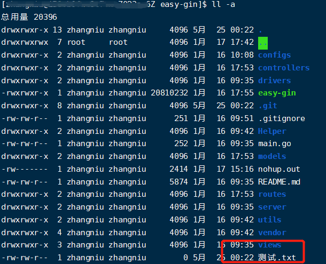Viewport: 326px width, 264px height.
Task: Select the models directory name
Action: tap(272, 156)
